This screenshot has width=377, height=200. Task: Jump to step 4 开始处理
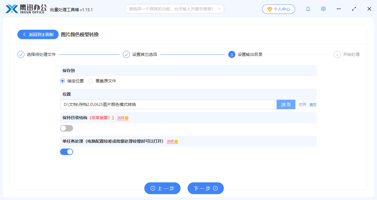[347, 54]
